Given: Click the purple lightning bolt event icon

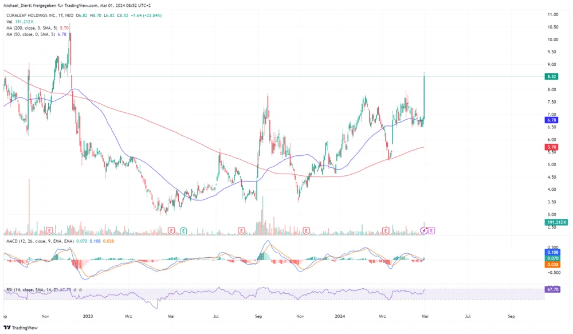Looking at the screenshot, I should [x=424, y=230].
